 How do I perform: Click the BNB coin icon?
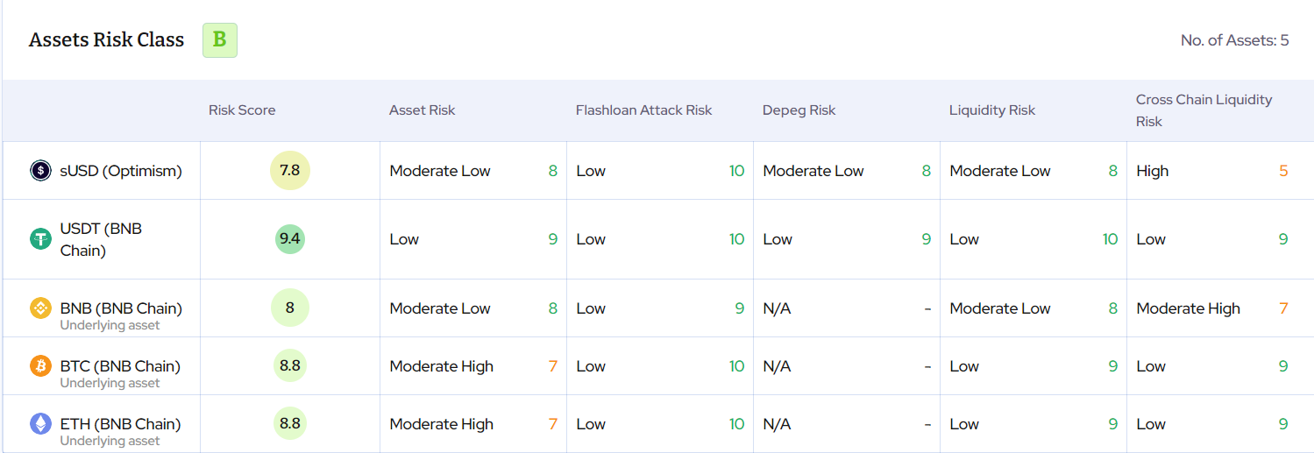pos(41,308)
